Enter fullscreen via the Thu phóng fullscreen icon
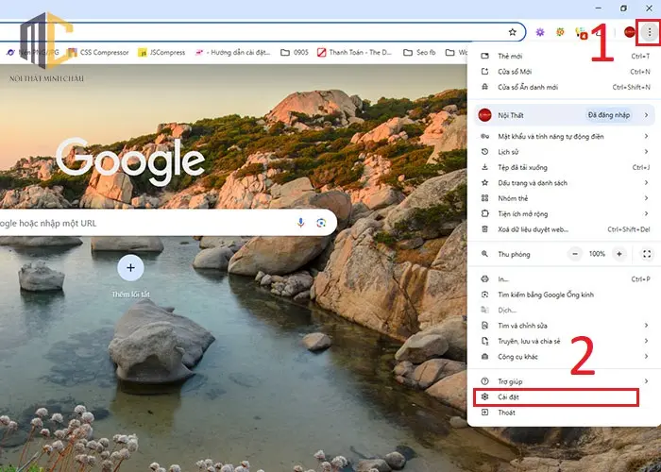The height and width of the screenshot is (472, 661). tap(647, 254)
